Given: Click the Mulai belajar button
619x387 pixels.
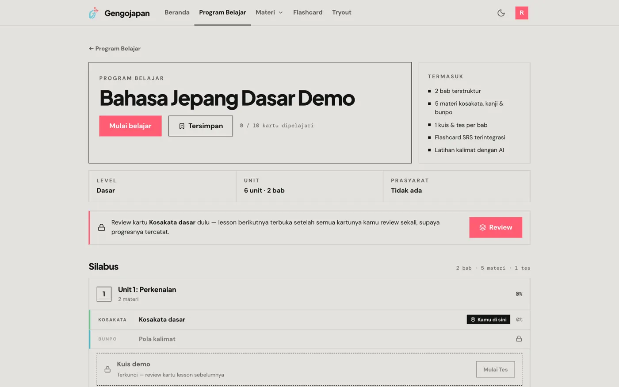Looking at the screenshot, I should [x=130, y=126].
